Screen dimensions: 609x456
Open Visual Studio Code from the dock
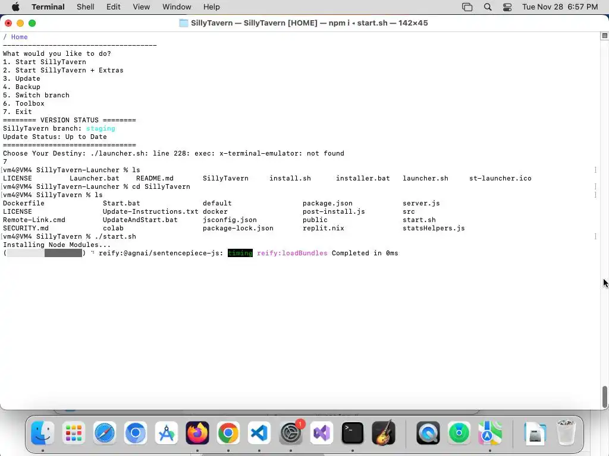click(x=259, y=433)
